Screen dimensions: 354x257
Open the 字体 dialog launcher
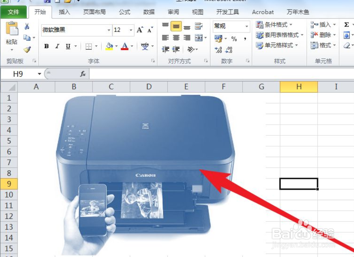coord(153,61)
